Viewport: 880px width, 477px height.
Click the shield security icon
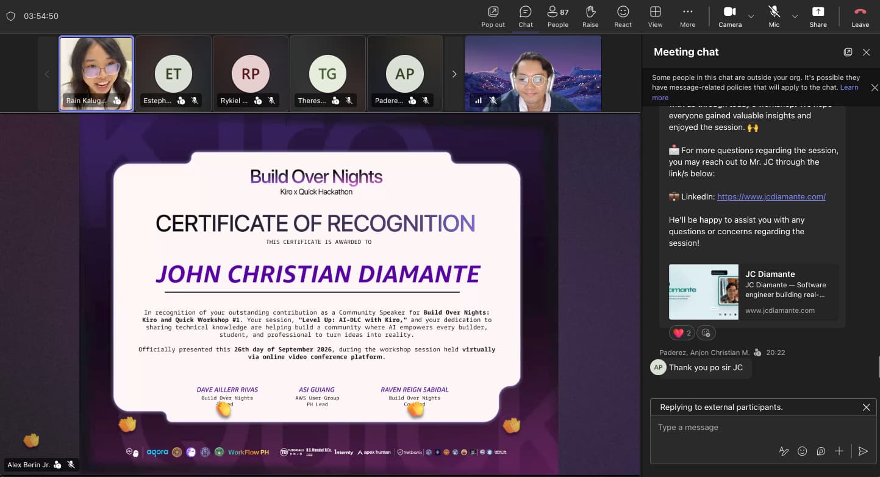pos(10,16)
